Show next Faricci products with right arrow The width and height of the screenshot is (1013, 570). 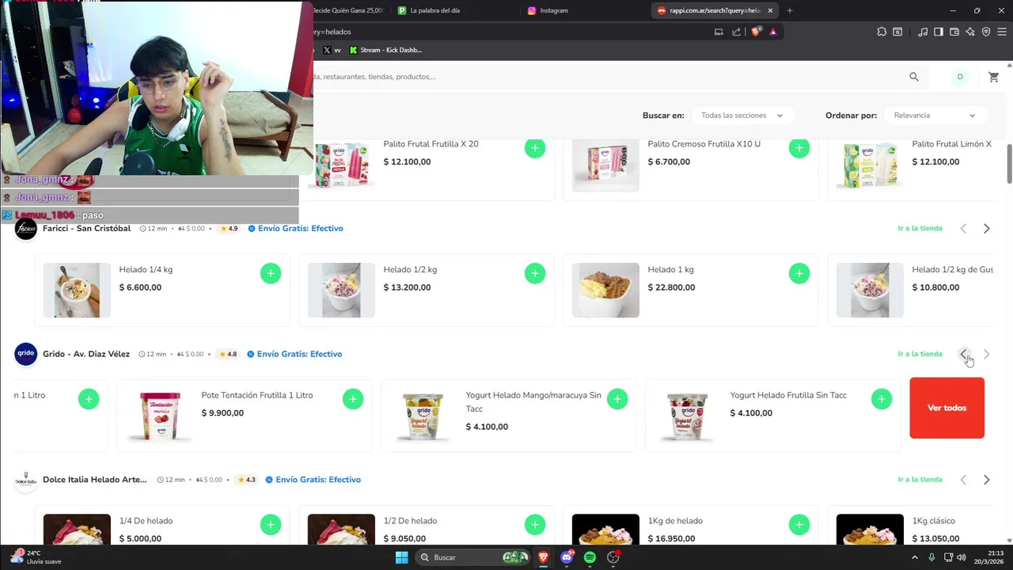coord(986,229)
